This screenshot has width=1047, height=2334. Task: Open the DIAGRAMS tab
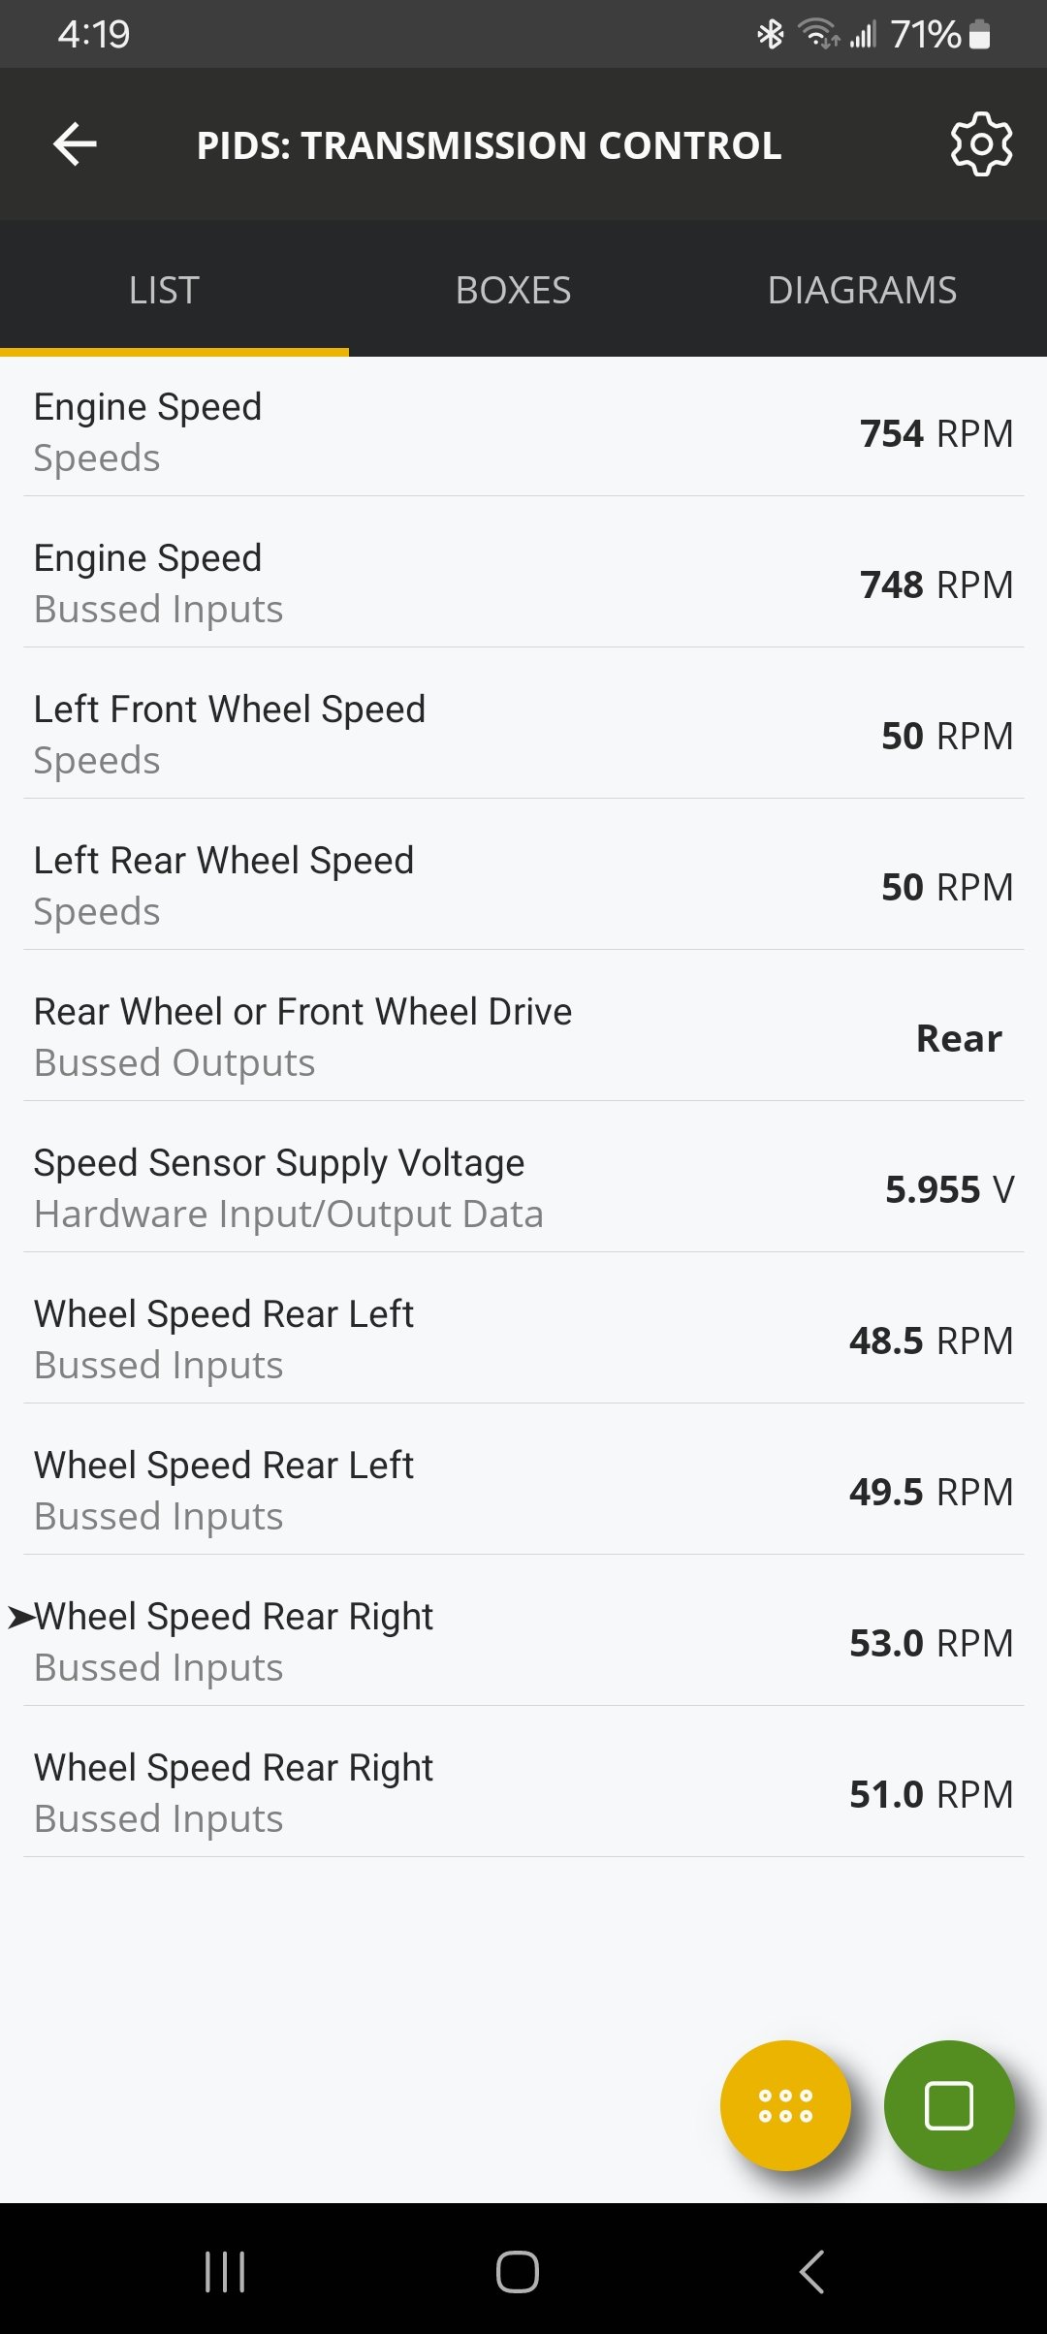862,290
